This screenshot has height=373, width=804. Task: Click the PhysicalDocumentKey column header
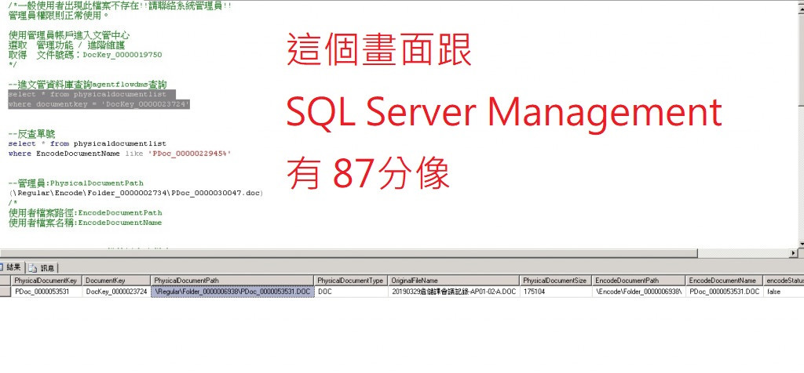[x=46, y=281]
